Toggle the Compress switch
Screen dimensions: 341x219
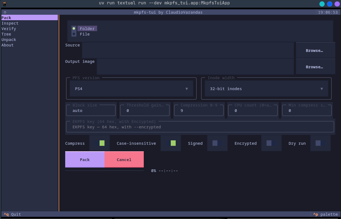[x=100, y=143]
